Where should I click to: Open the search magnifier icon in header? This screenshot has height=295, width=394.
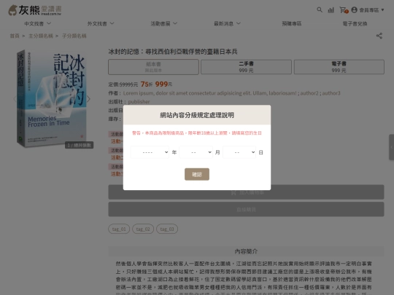320,10
